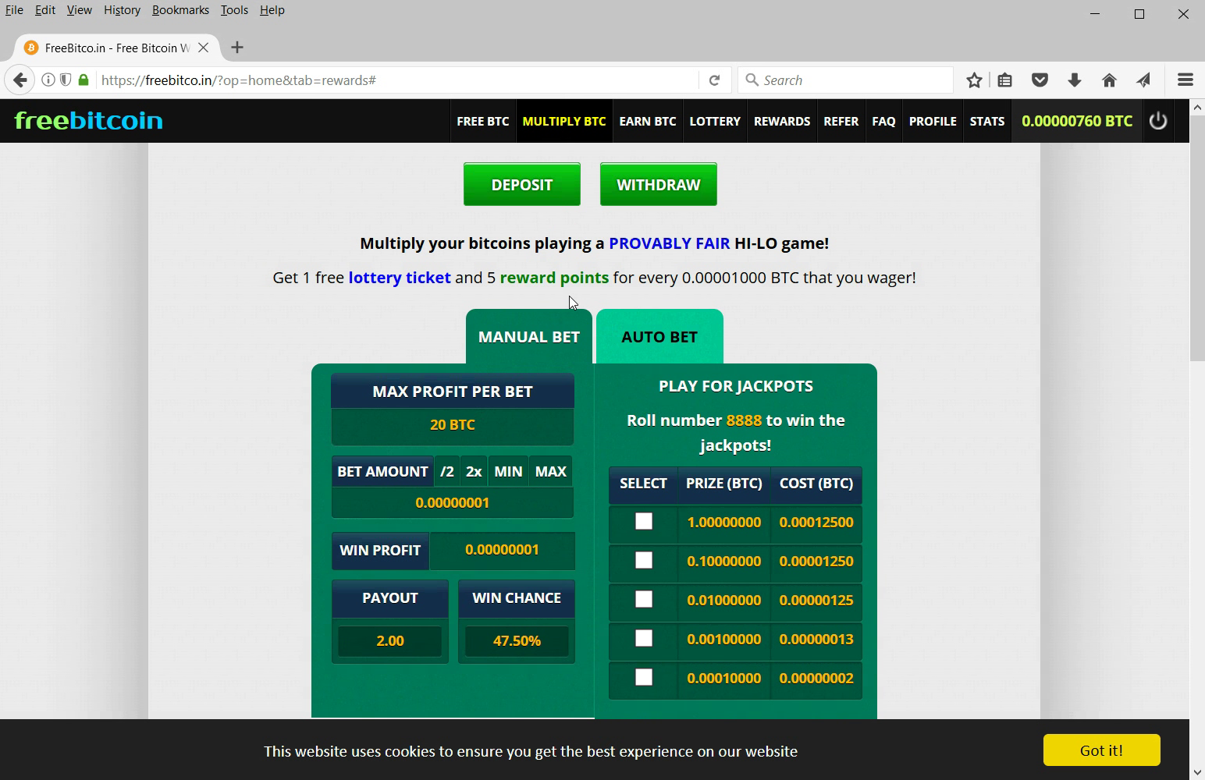The width and height of the screenshot is (1205, 780).
Task: Open a new tab with the plus icon
Action: [x=237, y=48]
